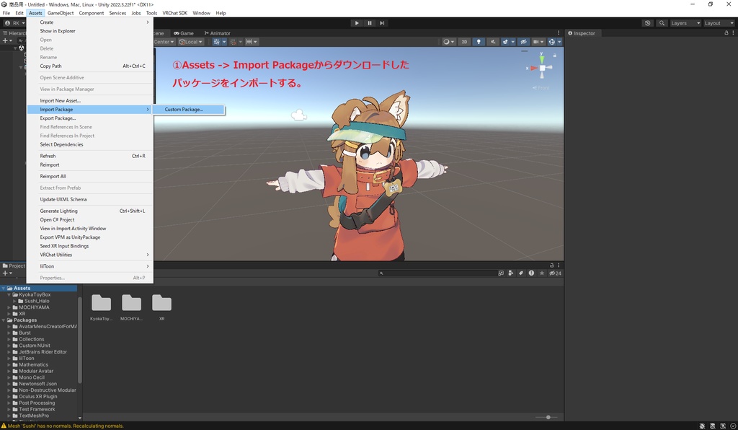The height and width of the screenshot is (430, 738).
Task: Toggle Scene Gizmos button
Action: [551, 42]
